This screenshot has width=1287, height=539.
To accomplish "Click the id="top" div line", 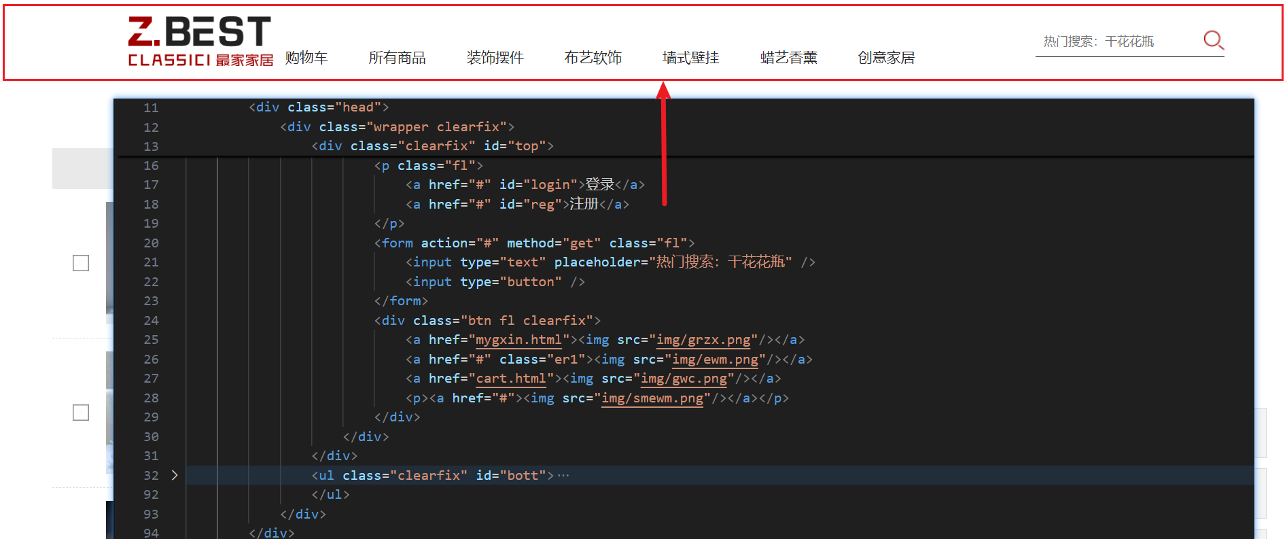I will (432, 146).
